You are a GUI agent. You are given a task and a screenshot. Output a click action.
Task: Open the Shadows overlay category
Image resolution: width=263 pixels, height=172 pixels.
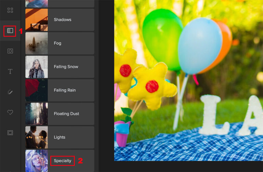tap(60, 20)
